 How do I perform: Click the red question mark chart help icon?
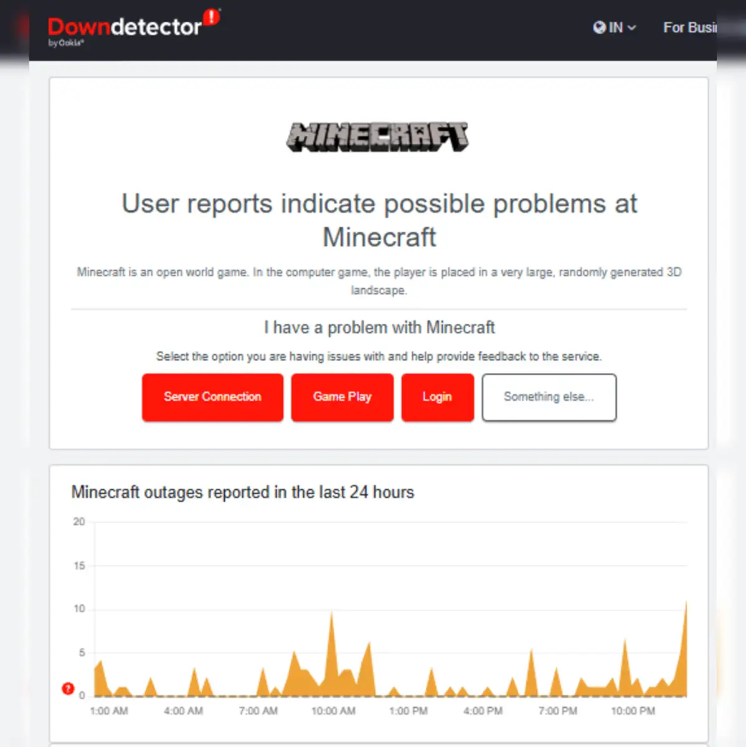tap(68, 688)
